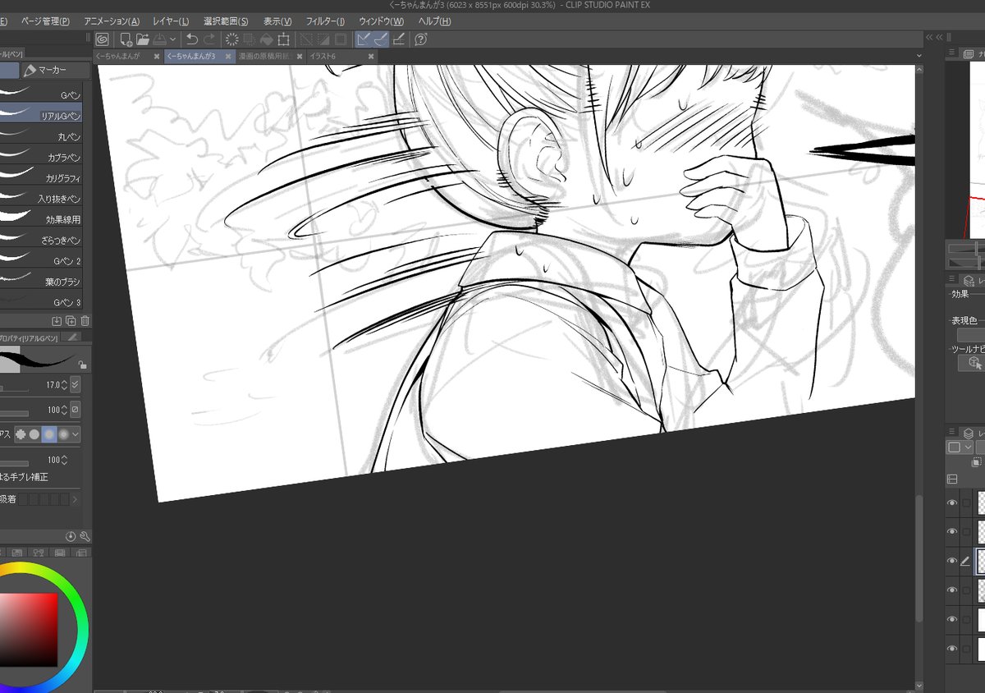985x693 pixels.
Task: Click the brush size stepper beside 17.0
Action: tap(65, 384)
